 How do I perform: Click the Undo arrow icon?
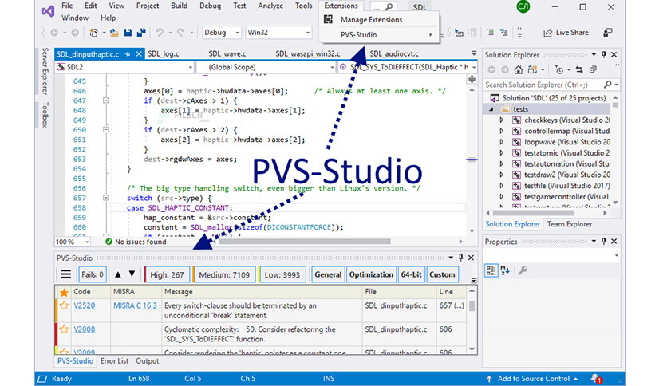coord(160,33)
